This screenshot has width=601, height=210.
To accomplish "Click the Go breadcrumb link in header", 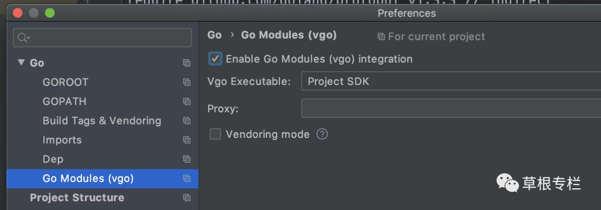I will pos(214,35).
